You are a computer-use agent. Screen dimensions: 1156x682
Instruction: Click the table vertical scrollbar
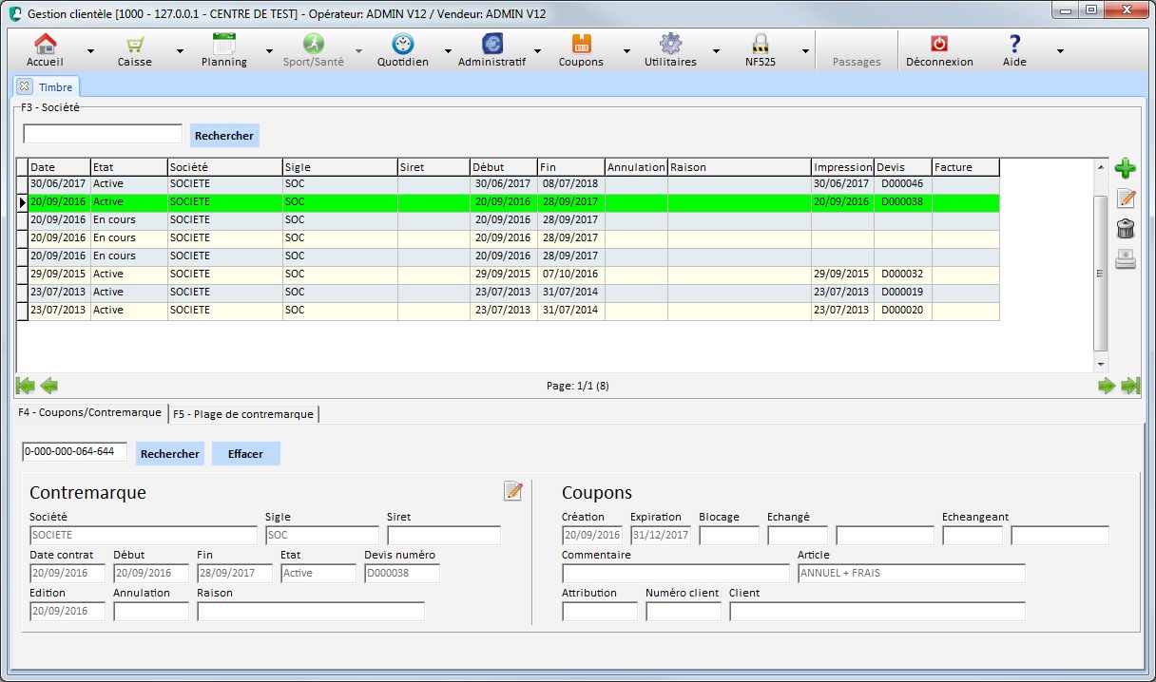click(1101, 265)
